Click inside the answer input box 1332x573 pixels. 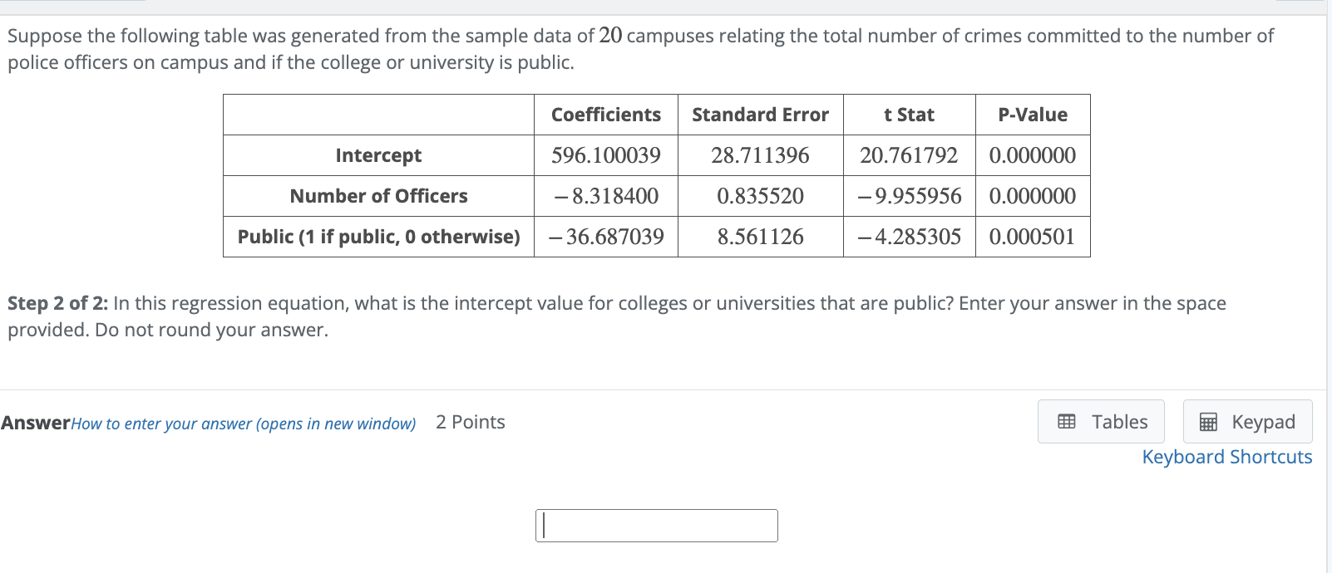point(657,525)
